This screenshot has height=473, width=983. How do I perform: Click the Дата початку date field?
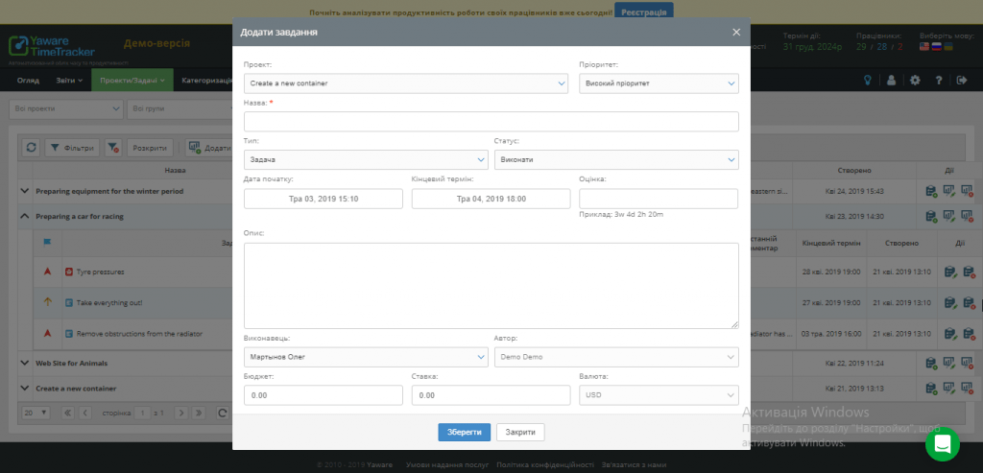coord(323,199)
